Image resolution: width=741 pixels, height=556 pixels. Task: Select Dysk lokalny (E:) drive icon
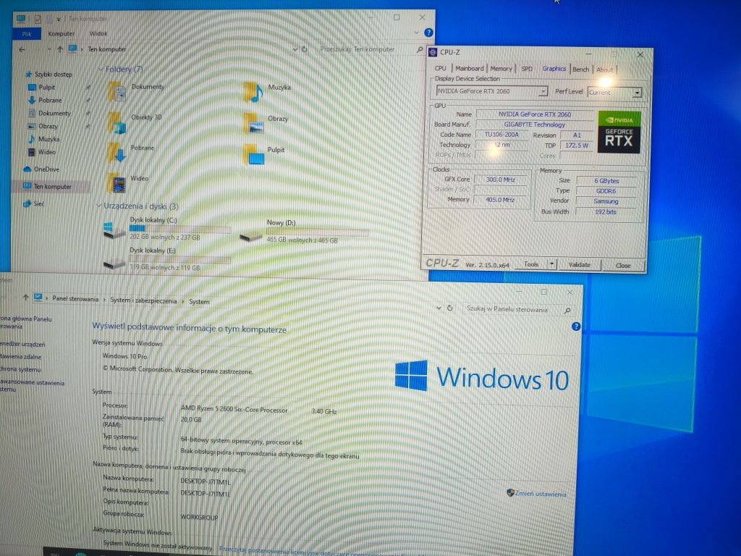point(114,264)
